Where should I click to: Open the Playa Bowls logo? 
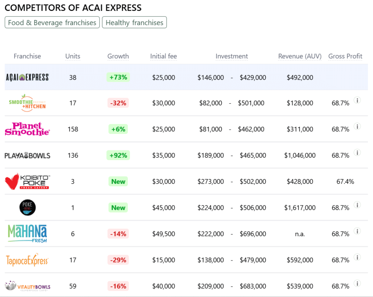27,155
